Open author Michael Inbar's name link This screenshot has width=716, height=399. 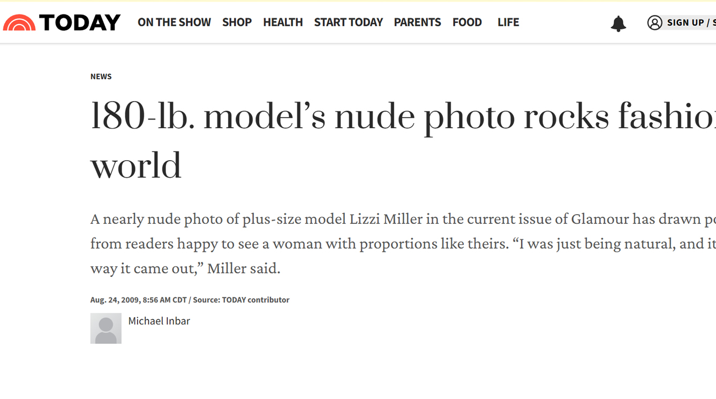[159, 321]
